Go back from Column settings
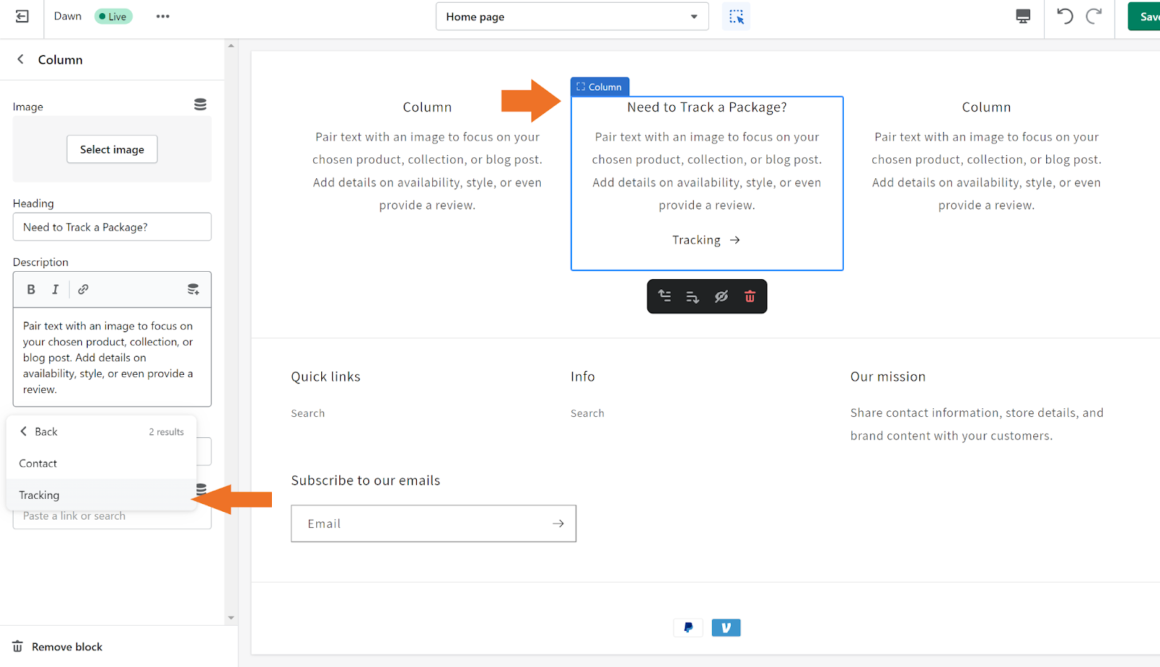The height and width of the screenshot is (667, 1160). 20,59
